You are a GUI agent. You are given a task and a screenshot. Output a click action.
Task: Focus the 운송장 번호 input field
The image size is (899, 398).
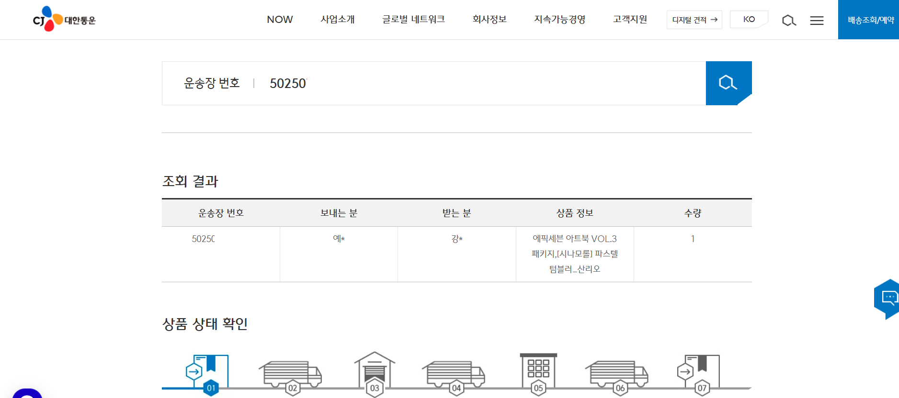pos(479,83)
